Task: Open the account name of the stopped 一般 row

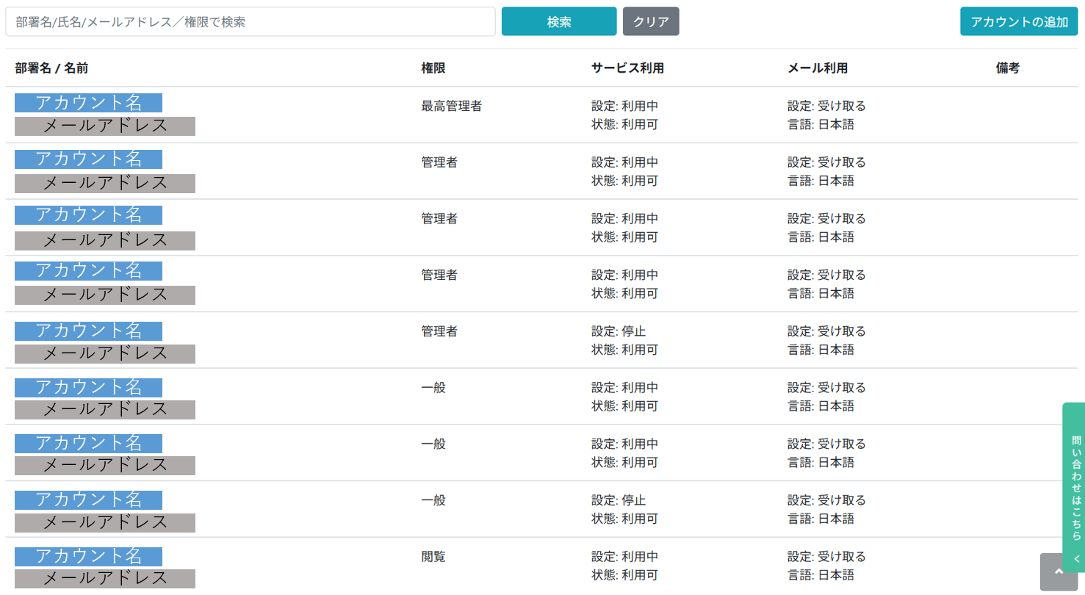Action: point(88,500)
